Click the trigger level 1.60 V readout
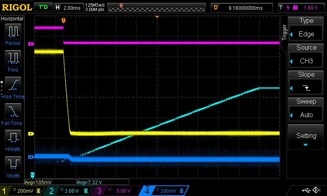Screen dimensions: 327x196 point(311,8)
